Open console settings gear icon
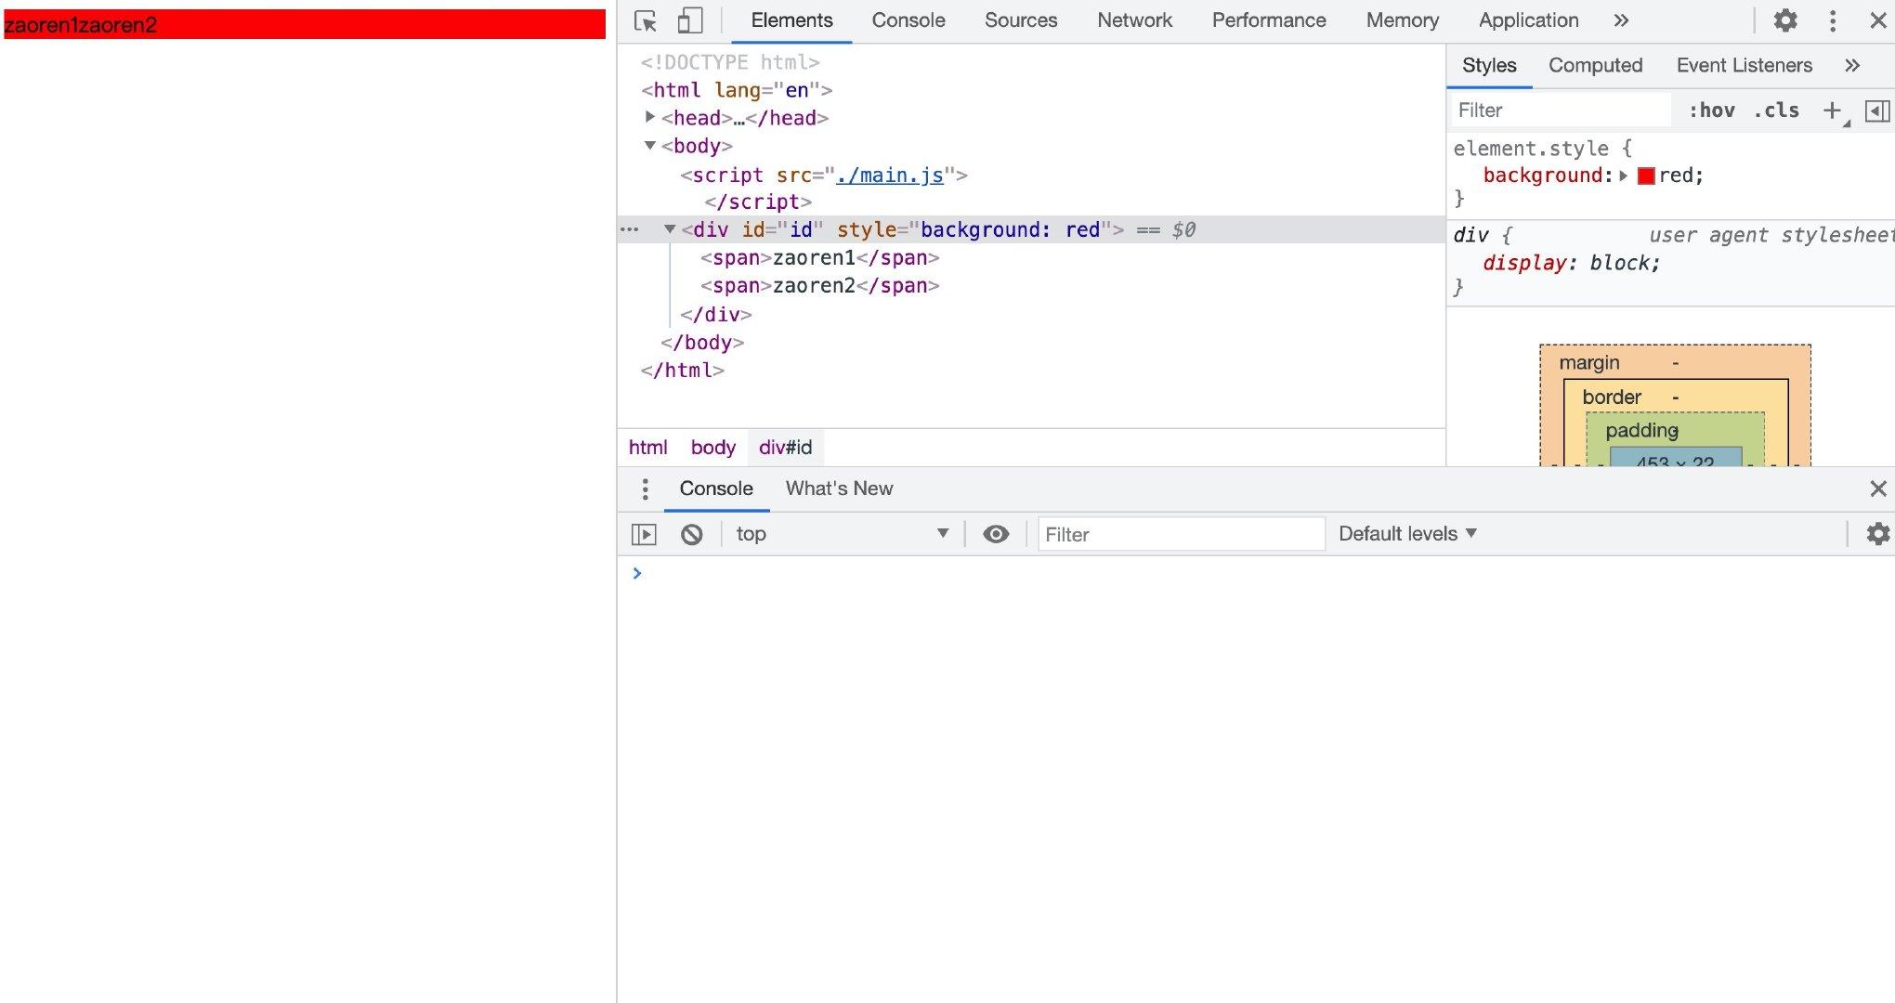Screen dimensions: 1895x1003 click(x=1877, y=534)
